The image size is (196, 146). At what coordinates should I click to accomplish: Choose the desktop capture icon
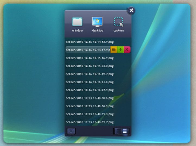[x=97, y=22]
